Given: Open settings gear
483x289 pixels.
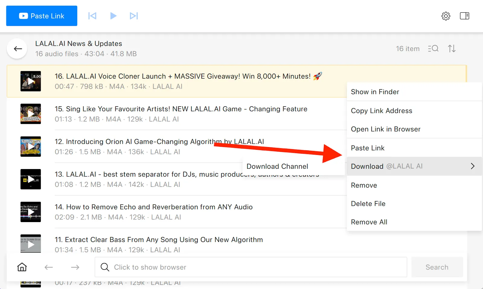Looking at the screenshot, I should tap(446, 16).
